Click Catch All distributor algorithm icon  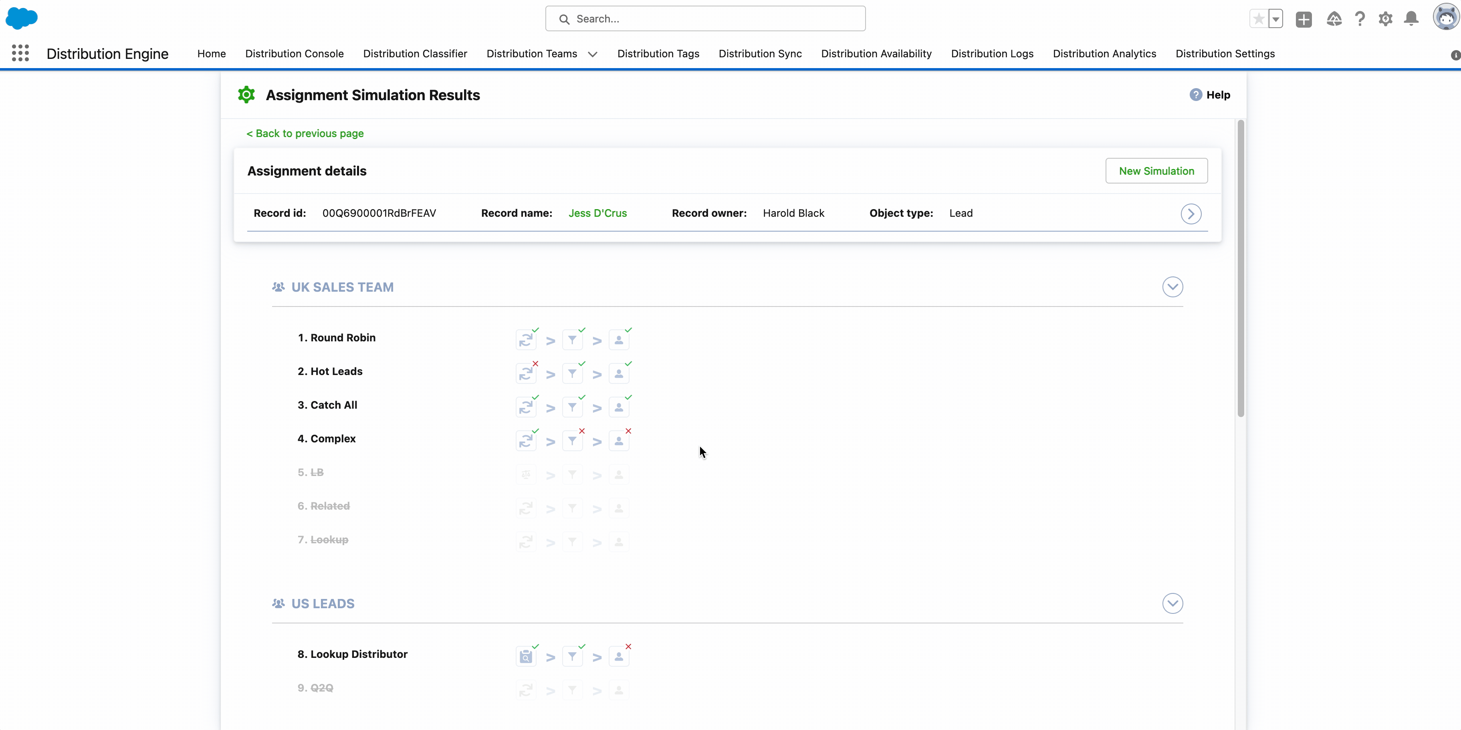tap(526, 407)
